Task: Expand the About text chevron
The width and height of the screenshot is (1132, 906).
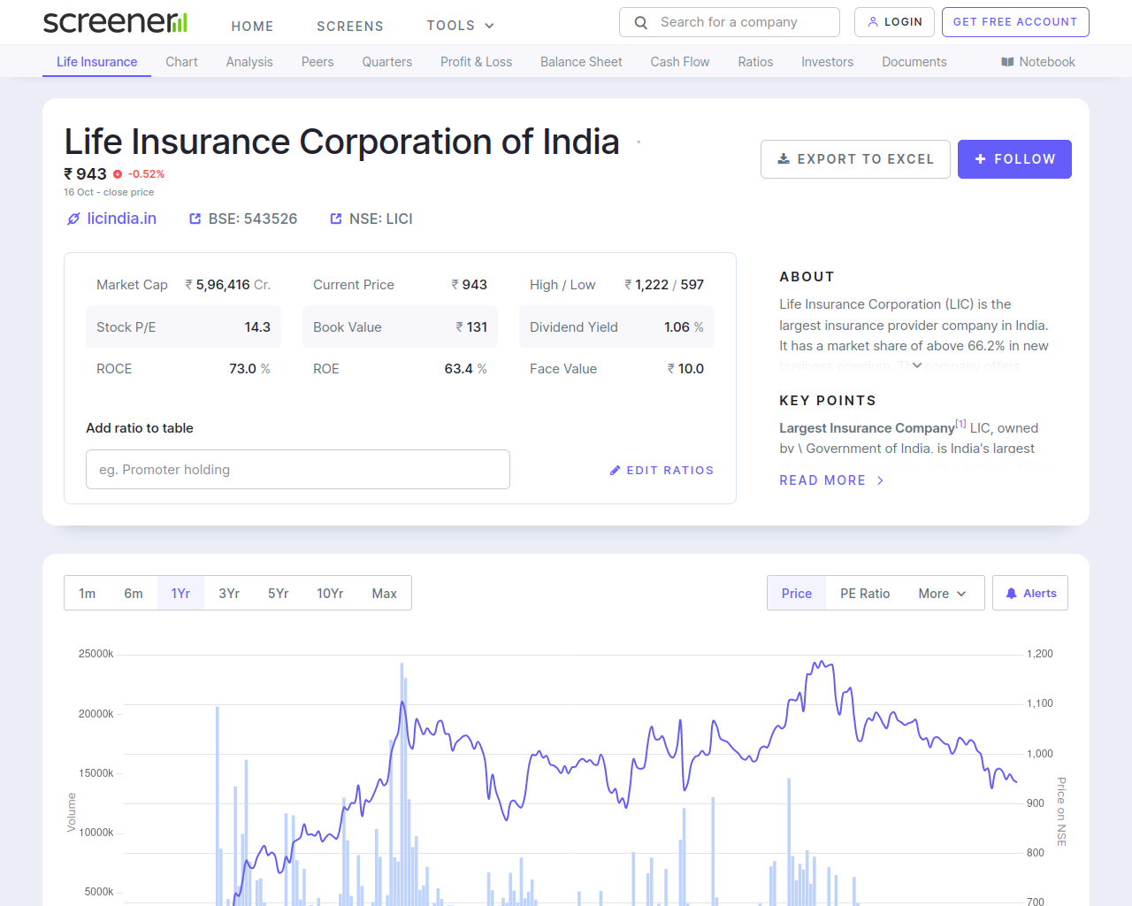Action: point(917,365)
